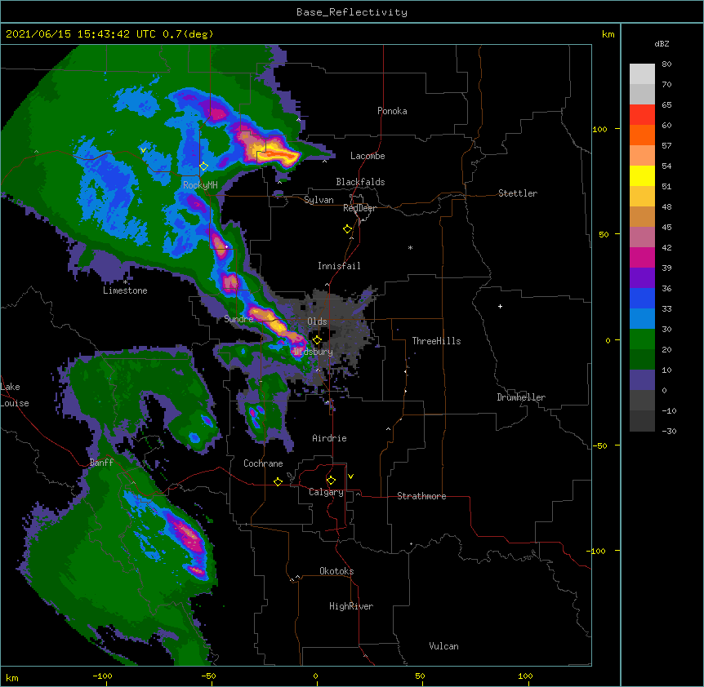
Task: Click the Ponoka city label
Action: pyautogui.click(x=392, y=111)
